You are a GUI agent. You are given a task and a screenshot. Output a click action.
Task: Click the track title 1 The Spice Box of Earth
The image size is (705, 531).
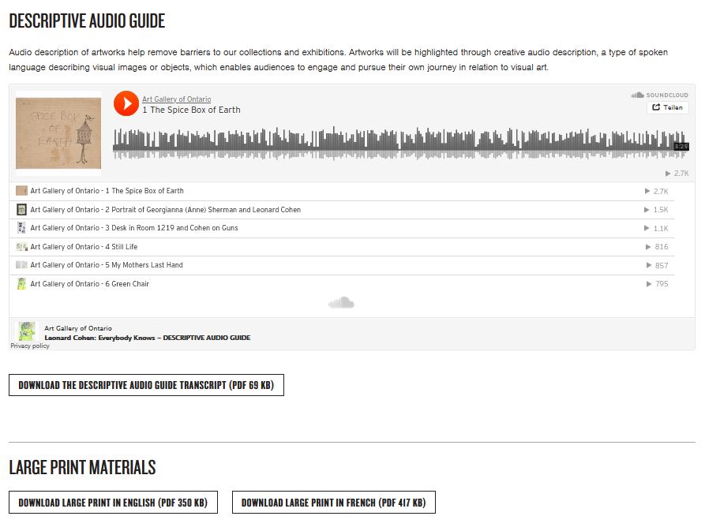point(191,110)
